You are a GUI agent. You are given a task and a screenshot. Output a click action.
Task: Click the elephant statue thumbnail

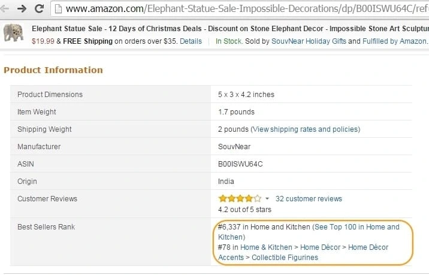pyautogui.click(x=13, y=33)
